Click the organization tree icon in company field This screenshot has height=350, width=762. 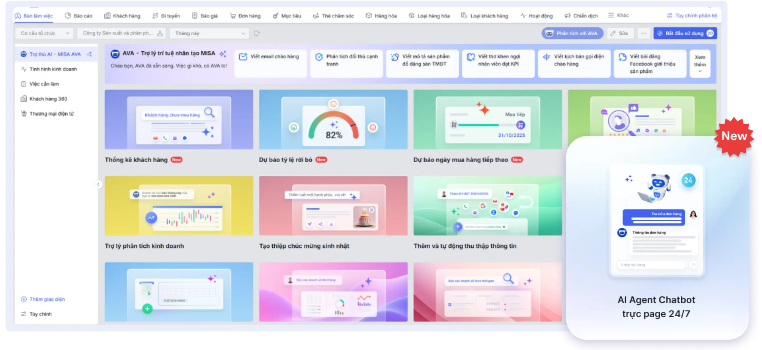click(160, 33)
